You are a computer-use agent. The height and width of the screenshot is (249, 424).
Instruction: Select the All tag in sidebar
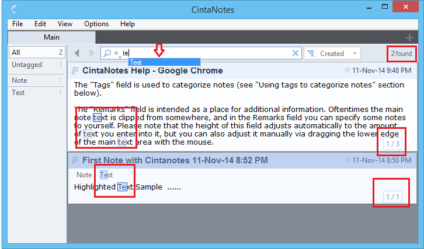click(x=37, y=52)
